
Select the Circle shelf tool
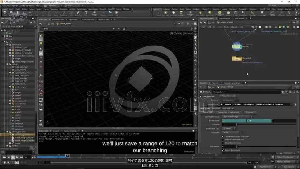click(x=49, y=13)
